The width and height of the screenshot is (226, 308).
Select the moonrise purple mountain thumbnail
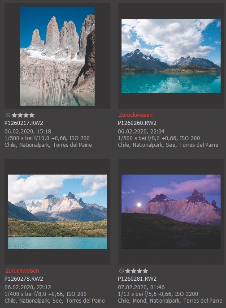click(171, 212)
